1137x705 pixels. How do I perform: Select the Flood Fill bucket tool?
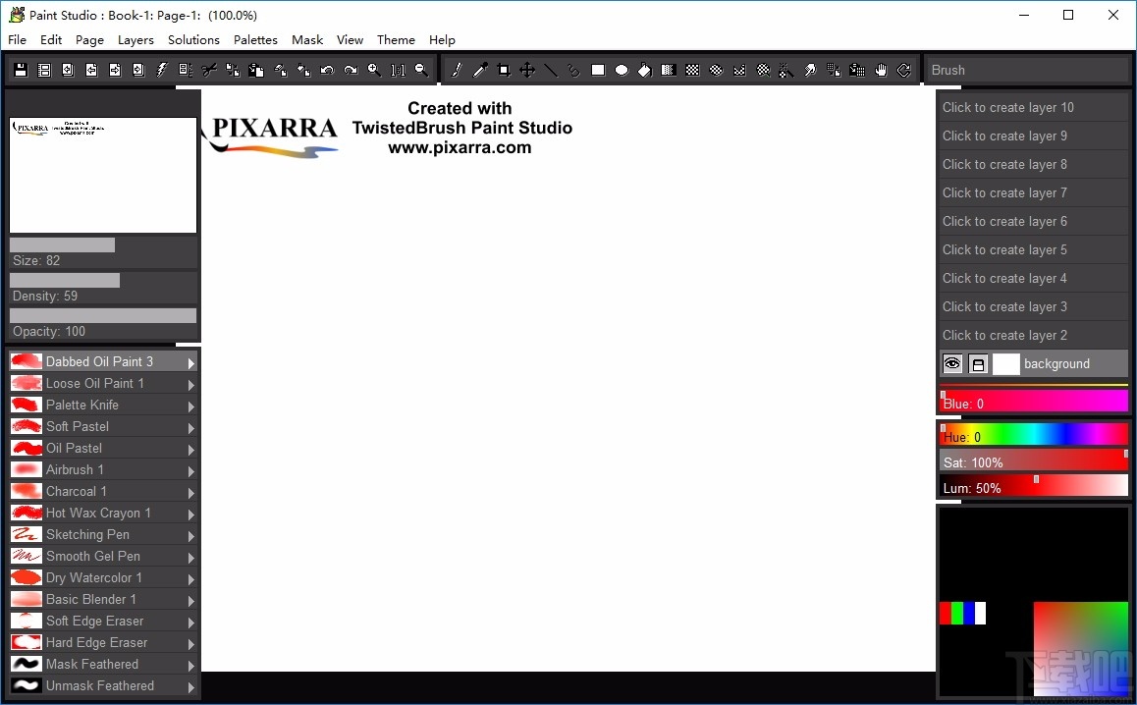point(643,70)
